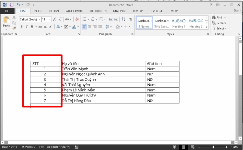
Task: Open the font size dropdown
Action: click(50, 19)
